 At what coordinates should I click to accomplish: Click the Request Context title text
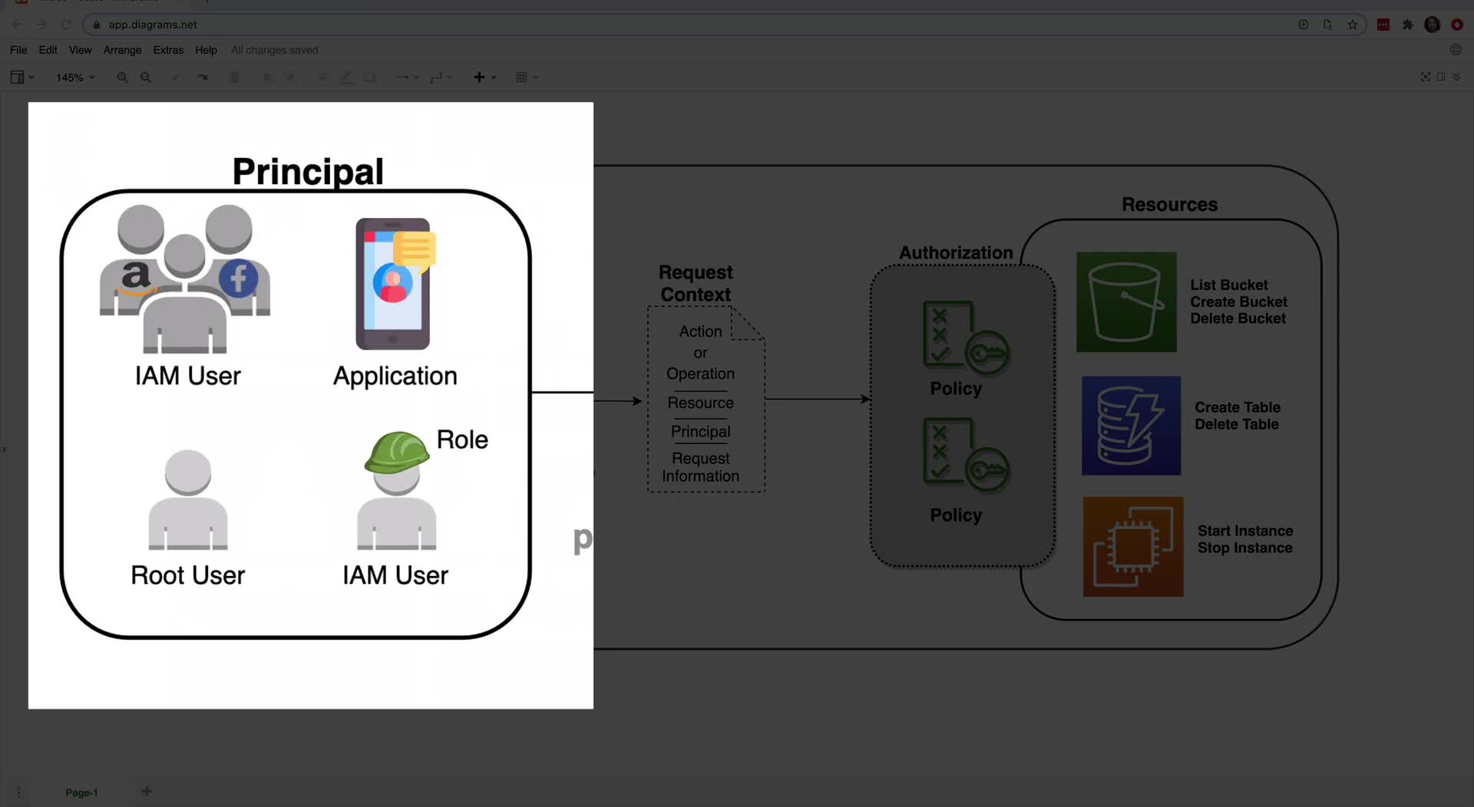point(696,283)
